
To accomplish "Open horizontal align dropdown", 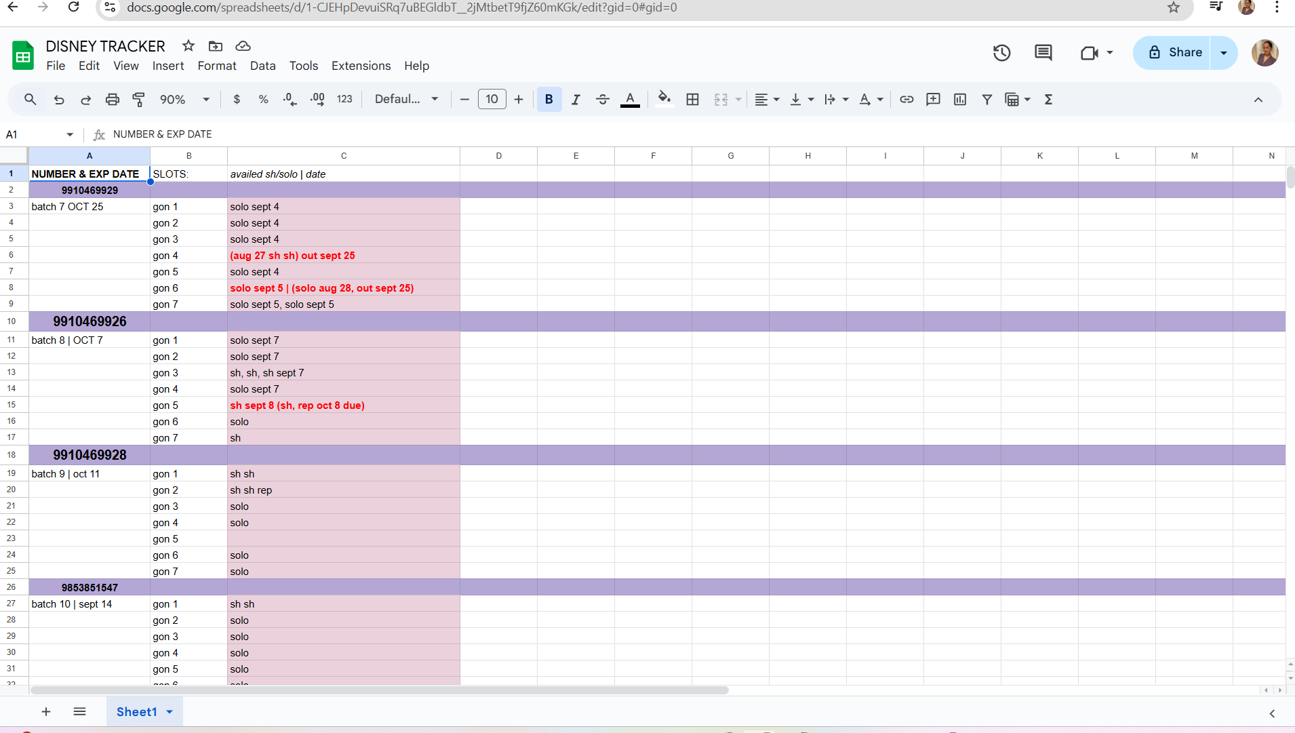I will pos(767,100).
